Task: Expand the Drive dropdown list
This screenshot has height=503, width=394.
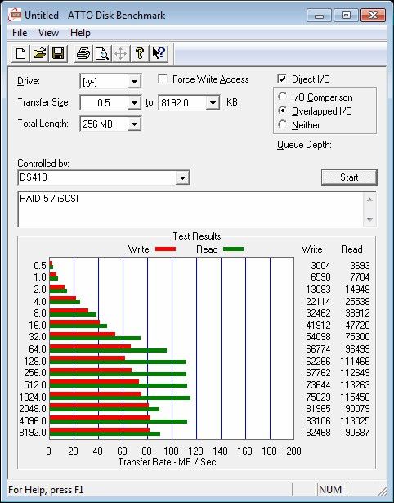Action: click(x=134, y=82)
